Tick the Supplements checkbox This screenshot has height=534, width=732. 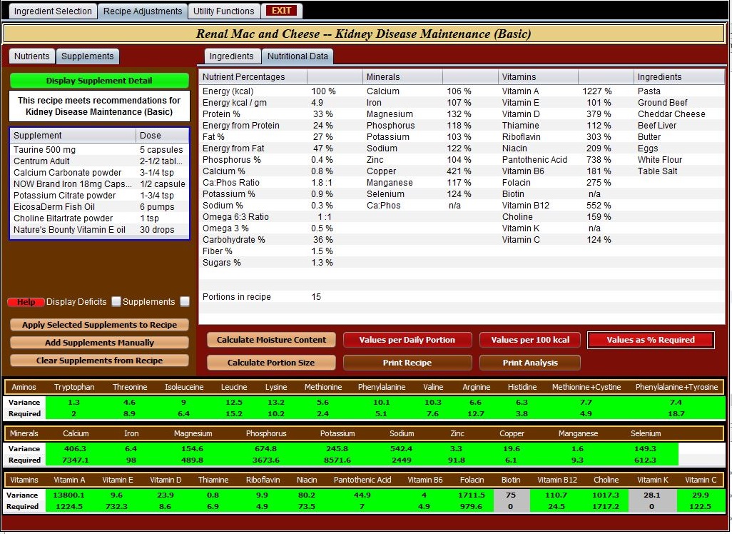pos(185,302)
